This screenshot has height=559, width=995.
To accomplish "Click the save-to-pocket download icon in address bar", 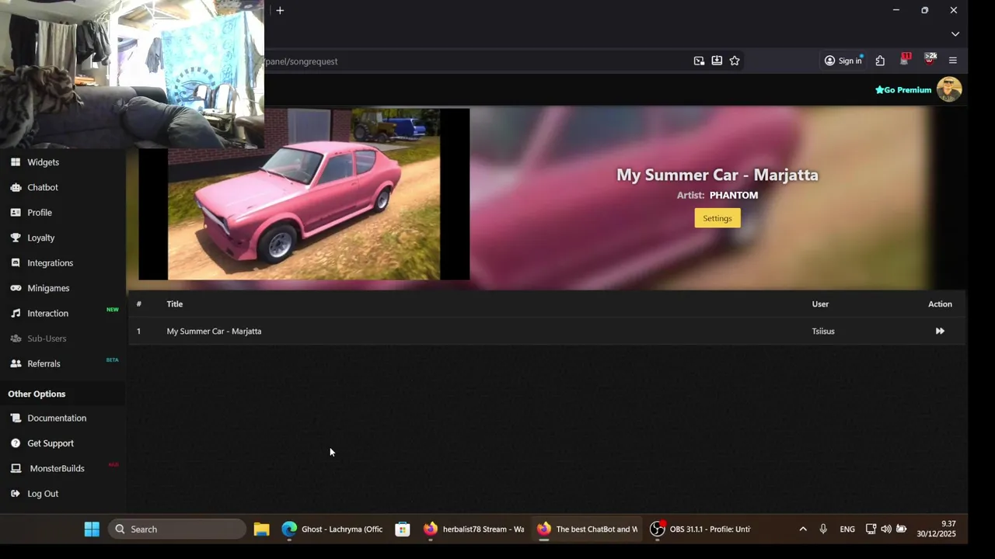I will point(717,61).
